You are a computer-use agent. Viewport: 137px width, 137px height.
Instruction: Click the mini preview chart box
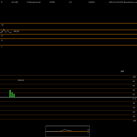tap(68, 131)
